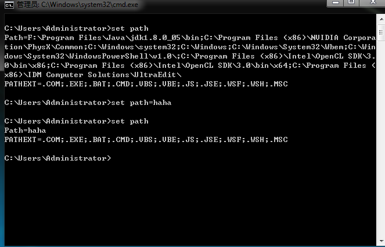Open the cmd.exe system menu icon
385x247 pixels.
click(x=9, y=5)
